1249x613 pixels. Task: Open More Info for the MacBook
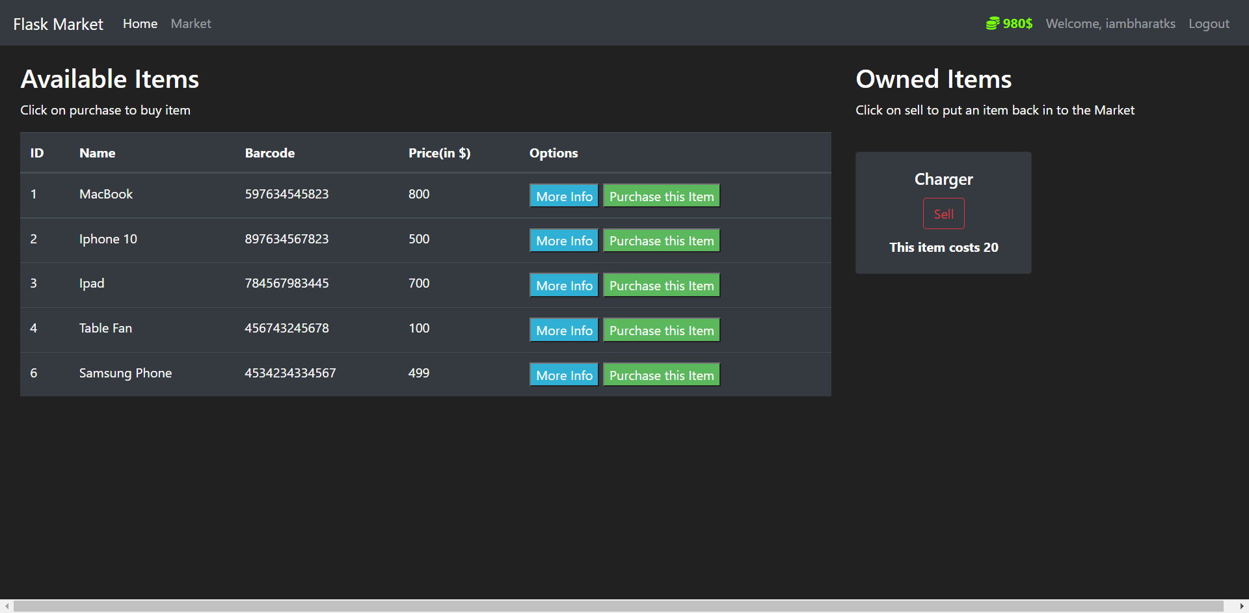[x=563, y=195]
